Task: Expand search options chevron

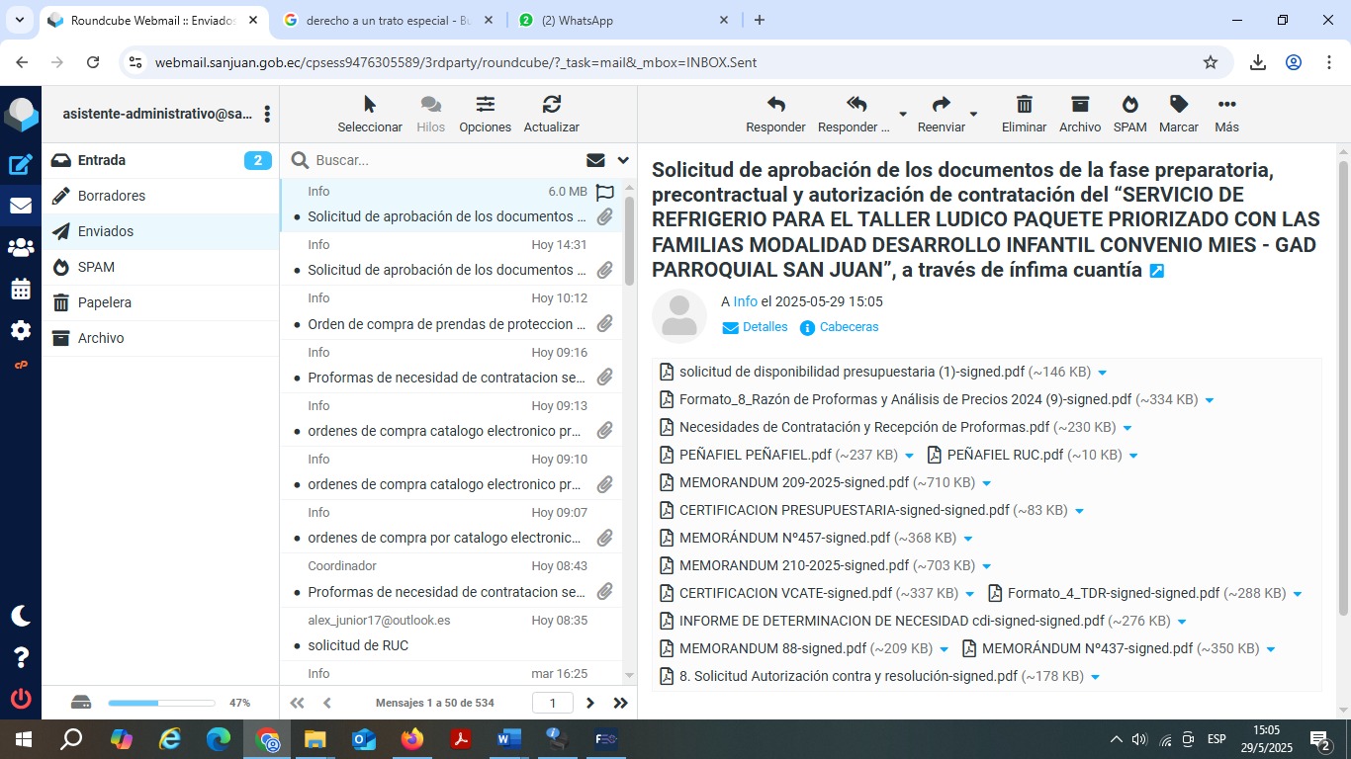Action: (623, 160)
